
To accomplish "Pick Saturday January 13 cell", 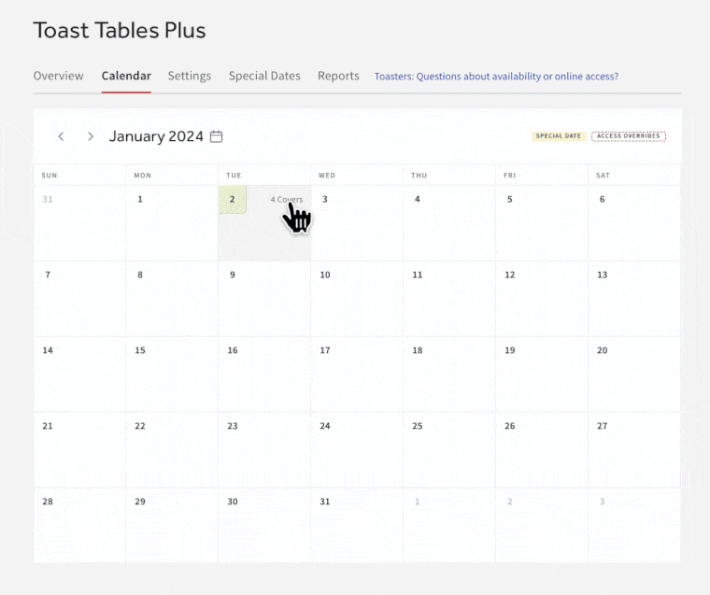I will pos(633,298).
